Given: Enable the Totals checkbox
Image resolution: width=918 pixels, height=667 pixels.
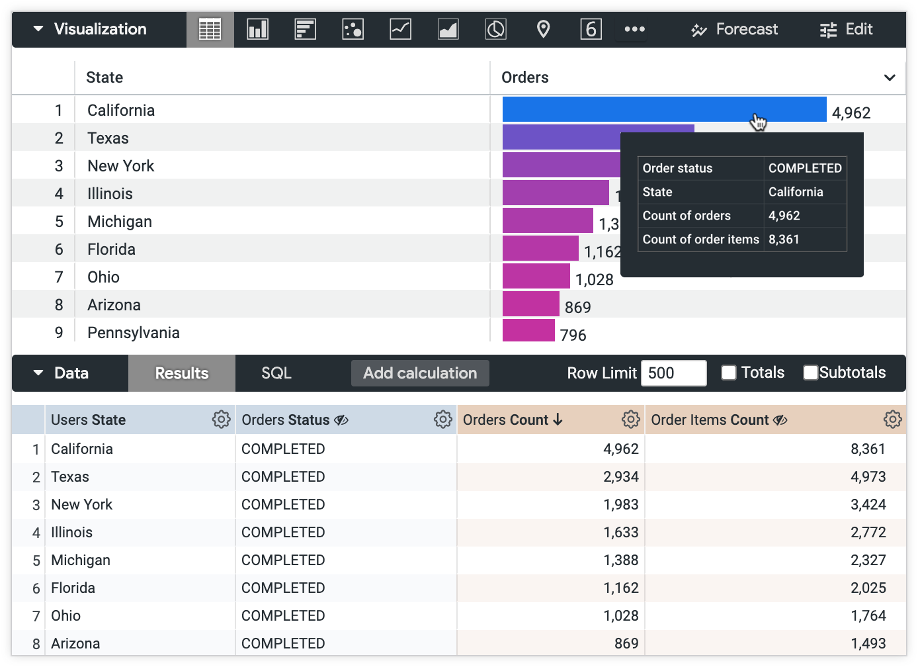Looking at the screenshot, I should (x=728, y=373).
